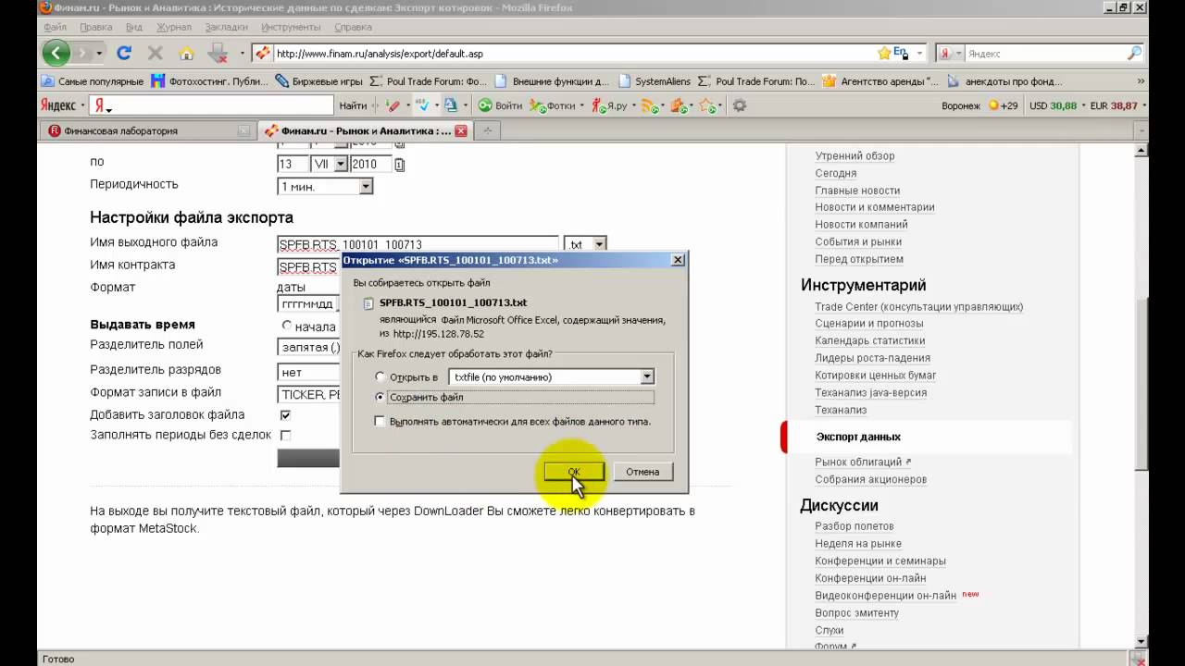
Task: Reload the page with the Refresh icon
Action: [x=124, y=54]
